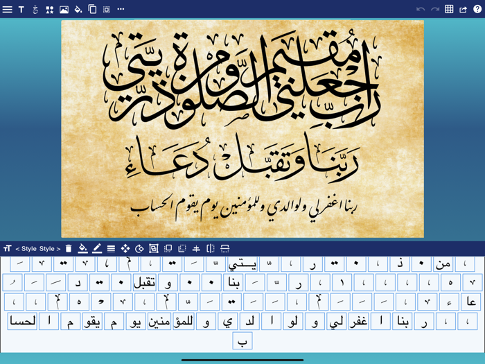Select the 'تقبل' word tile

tap(144, 283)
